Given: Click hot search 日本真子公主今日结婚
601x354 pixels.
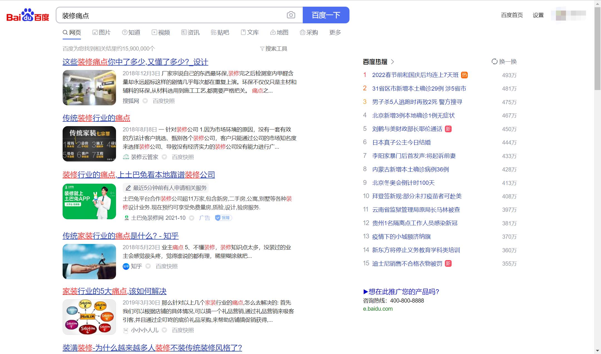Looking at the screenshot, I should pos(401,143).
